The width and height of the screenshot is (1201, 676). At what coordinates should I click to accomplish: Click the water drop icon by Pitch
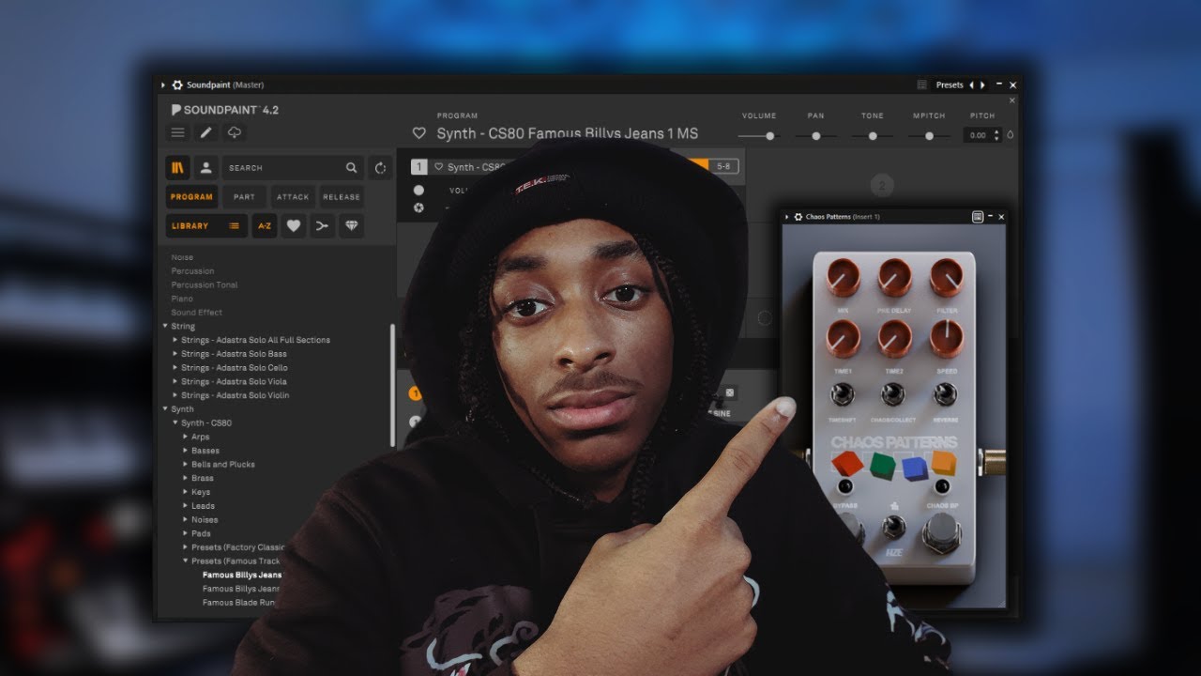1011,135
